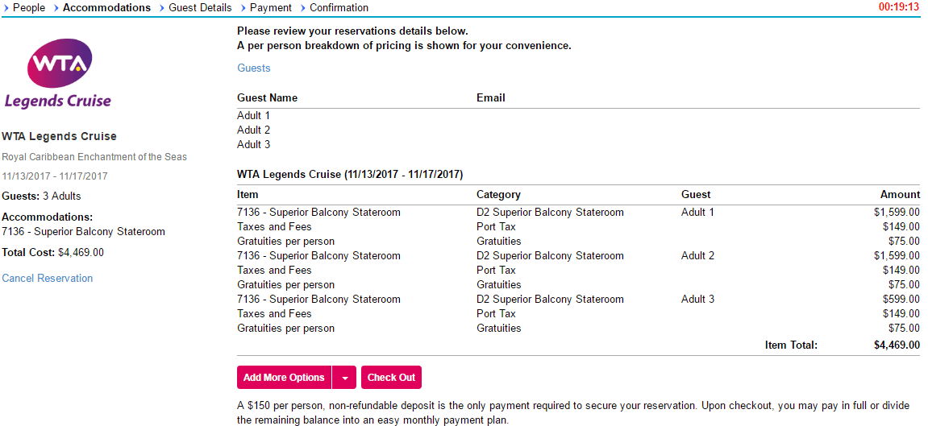The height and width of the screenshot is (426, 928).
Task: Click the WTA Legends Cruise logo
Action: pyautogui.click(x=58, y=74)
